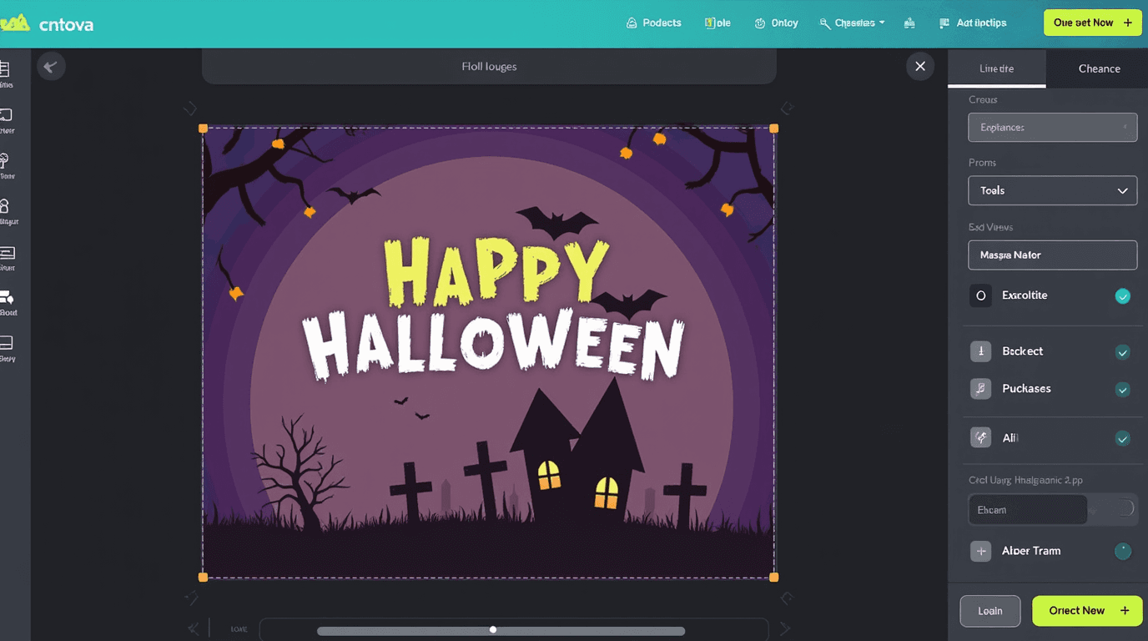Switch to the Limetite tab
The image size is (1148, 641).
(996, 68)
